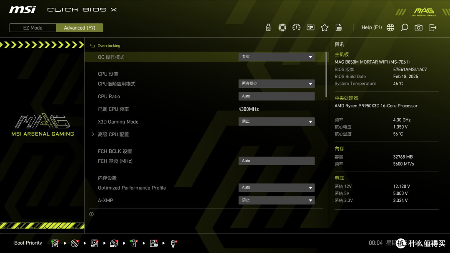Click the FCH 基频 (MHz) Auto field
This screenshot has width=450, height=253.
(x=276, y=161)
